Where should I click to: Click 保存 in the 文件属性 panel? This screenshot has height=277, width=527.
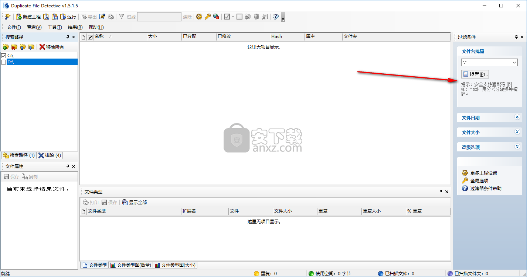click(x=11, y=176)
